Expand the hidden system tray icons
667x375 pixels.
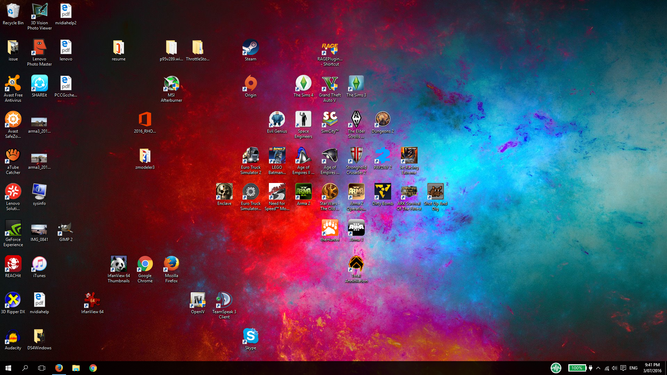(x=598, y=368)
